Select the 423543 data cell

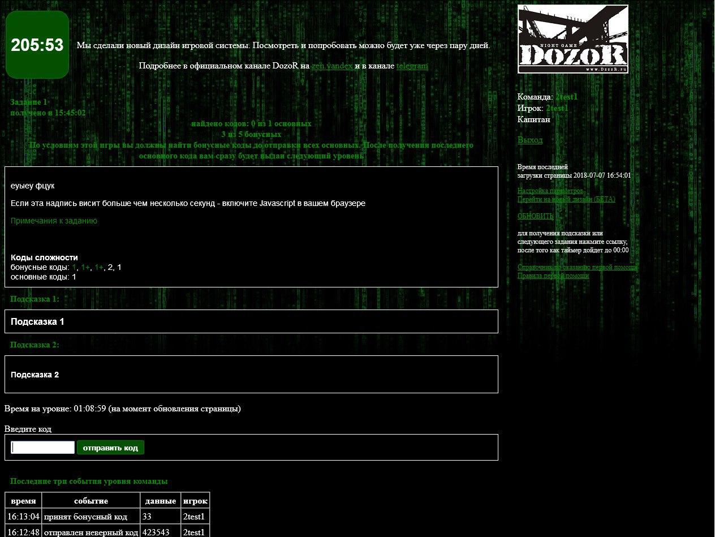pyautogui.click(x=160, y=532)
